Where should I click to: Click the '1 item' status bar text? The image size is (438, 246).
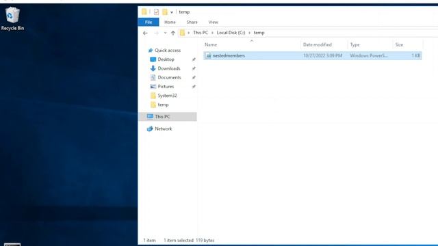tap(149, 240)
